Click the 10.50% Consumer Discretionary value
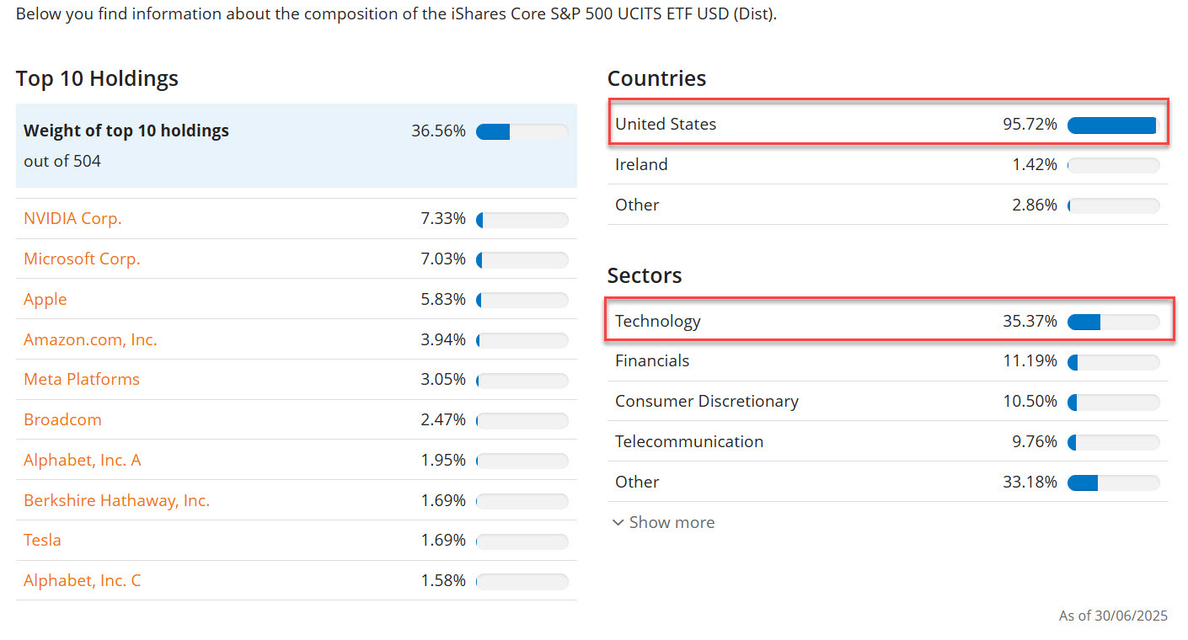The image size is (1188, 640). 1030,401
